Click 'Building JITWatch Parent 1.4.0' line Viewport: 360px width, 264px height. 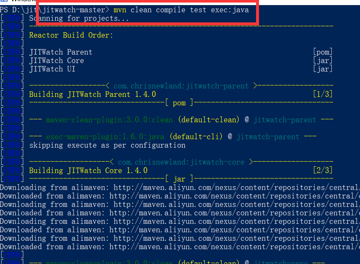pos(93,94)
